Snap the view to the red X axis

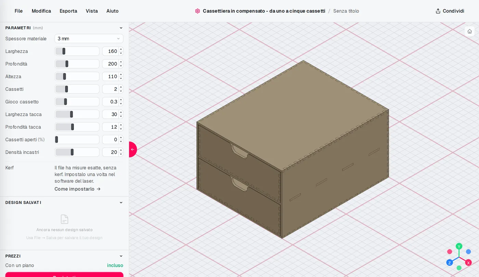[468, 263]
